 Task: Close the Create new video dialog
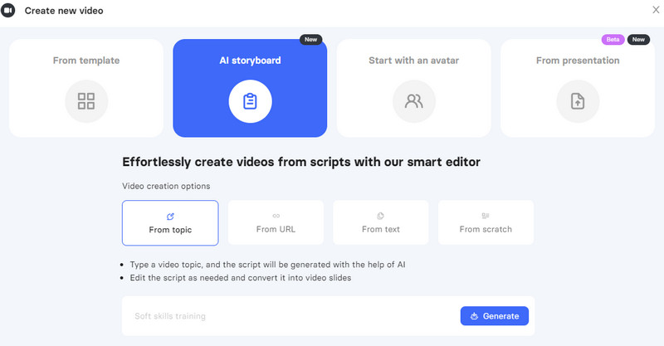tap(656, 10)
